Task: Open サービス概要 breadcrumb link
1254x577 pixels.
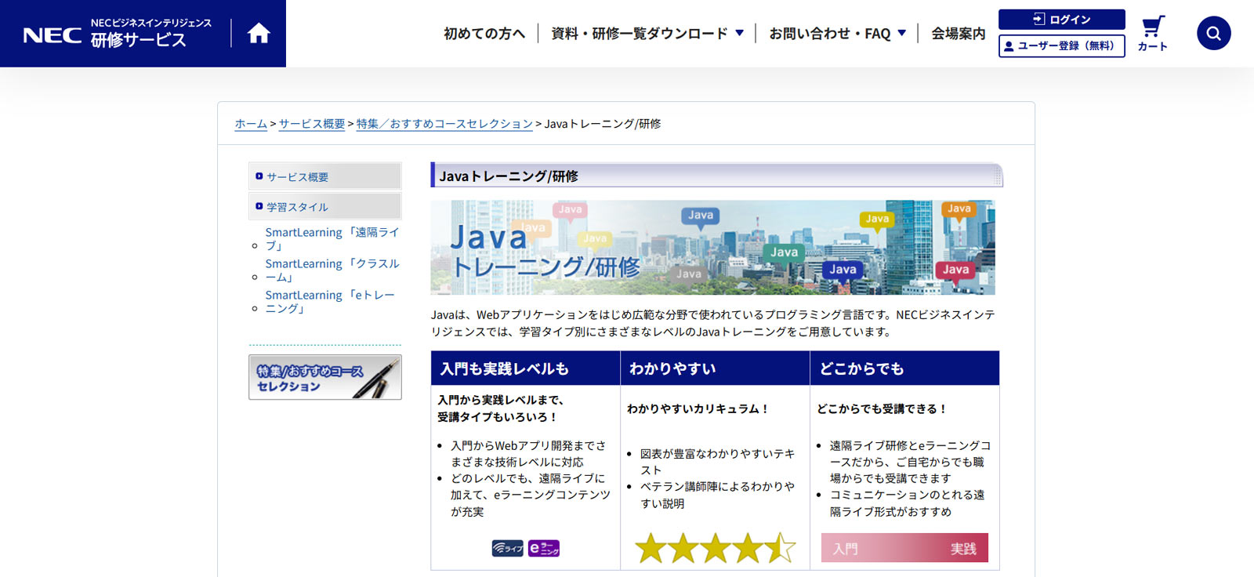Action: pyautogui.click(x=312, y=124)
